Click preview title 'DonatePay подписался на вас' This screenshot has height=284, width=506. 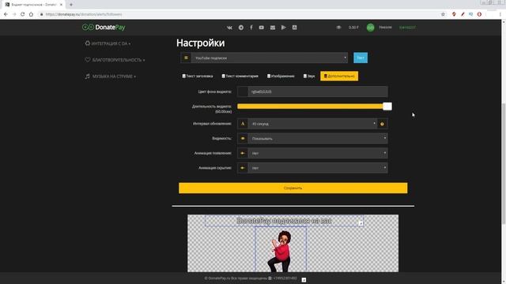(285, 221)
